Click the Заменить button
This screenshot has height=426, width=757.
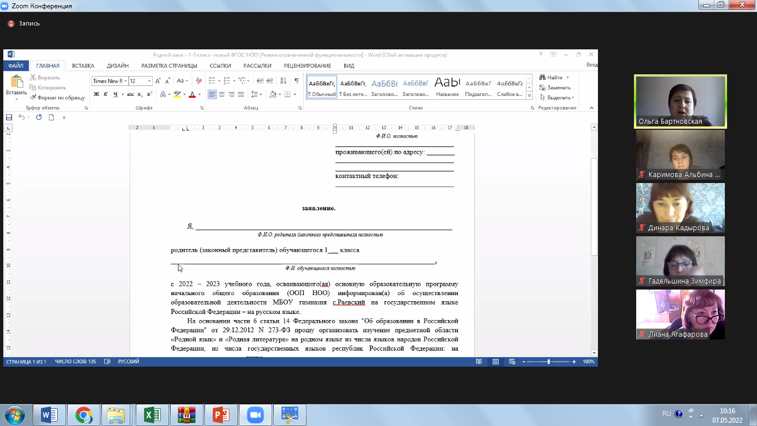[x=558, y=88]
